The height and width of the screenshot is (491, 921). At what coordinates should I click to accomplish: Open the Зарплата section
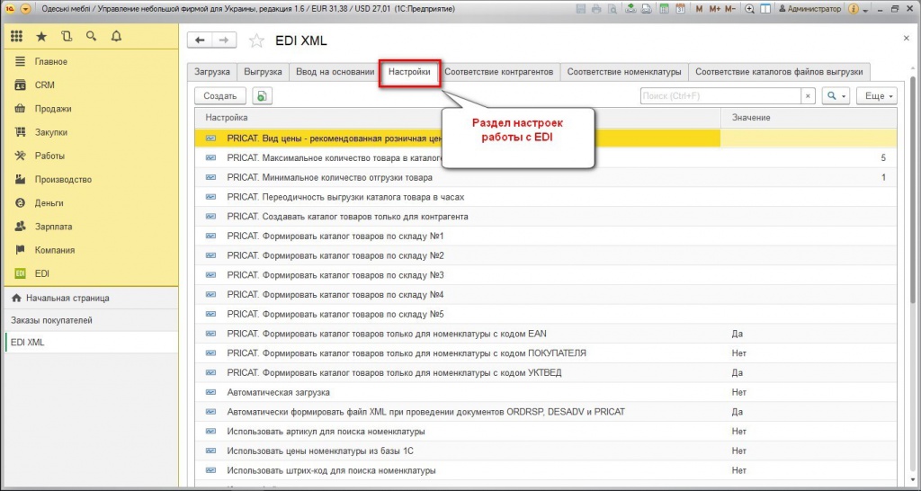pyautogui.click(x=91, y=226)
